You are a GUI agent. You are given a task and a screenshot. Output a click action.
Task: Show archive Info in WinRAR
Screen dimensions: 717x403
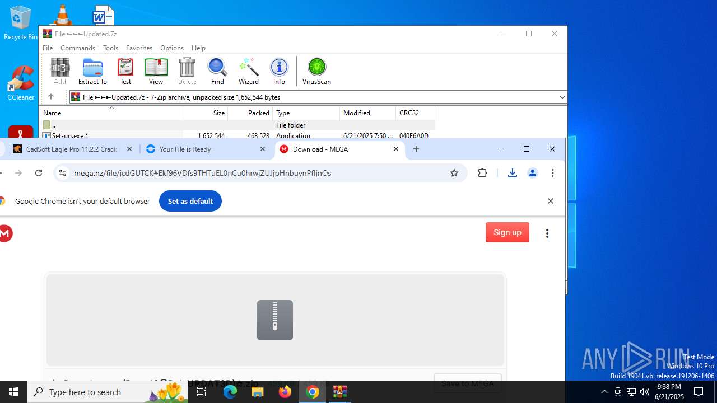(279, 71)
